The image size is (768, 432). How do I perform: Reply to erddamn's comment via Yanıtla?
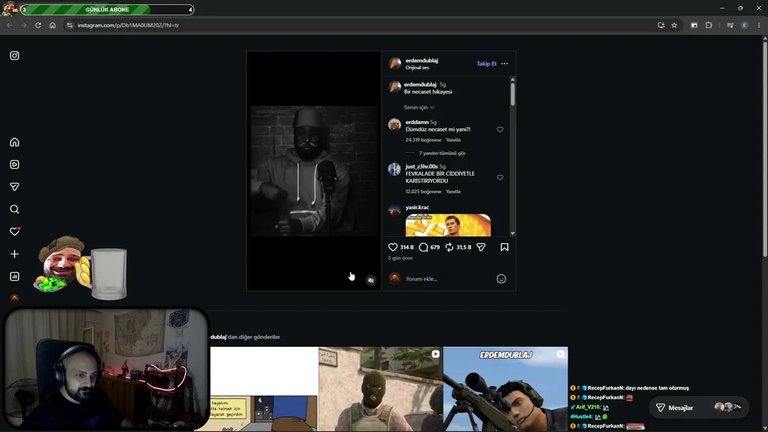(x=454, y=140)
